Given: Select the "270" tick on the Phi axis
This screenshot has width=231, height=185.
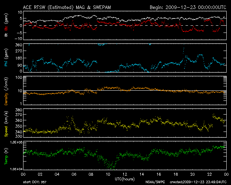Looking at the screenshot, I should click(x=19, y=51).
